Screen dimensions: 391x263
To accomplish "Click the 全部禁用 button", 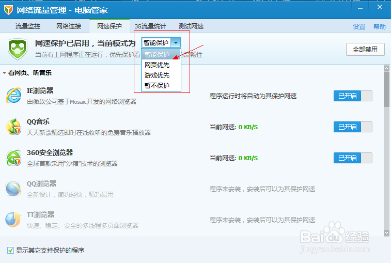I will pos(365,50).
